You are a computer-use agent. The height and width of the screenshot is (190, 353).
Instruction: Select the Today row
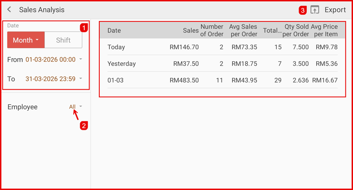[222, 47]
